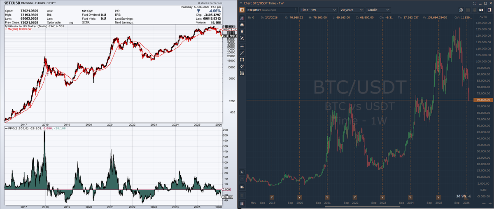Screen dimensions: 494x209
Task: Click the 69,800.00 price label on axis
Action: point(483,100)
